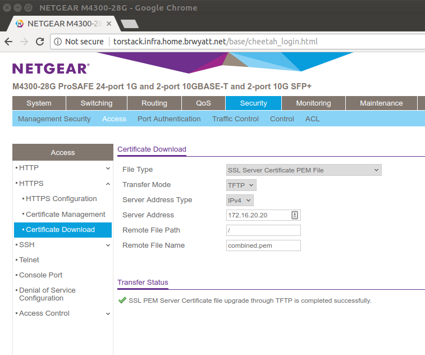Click the Remote File Path field

coord(263,230)
